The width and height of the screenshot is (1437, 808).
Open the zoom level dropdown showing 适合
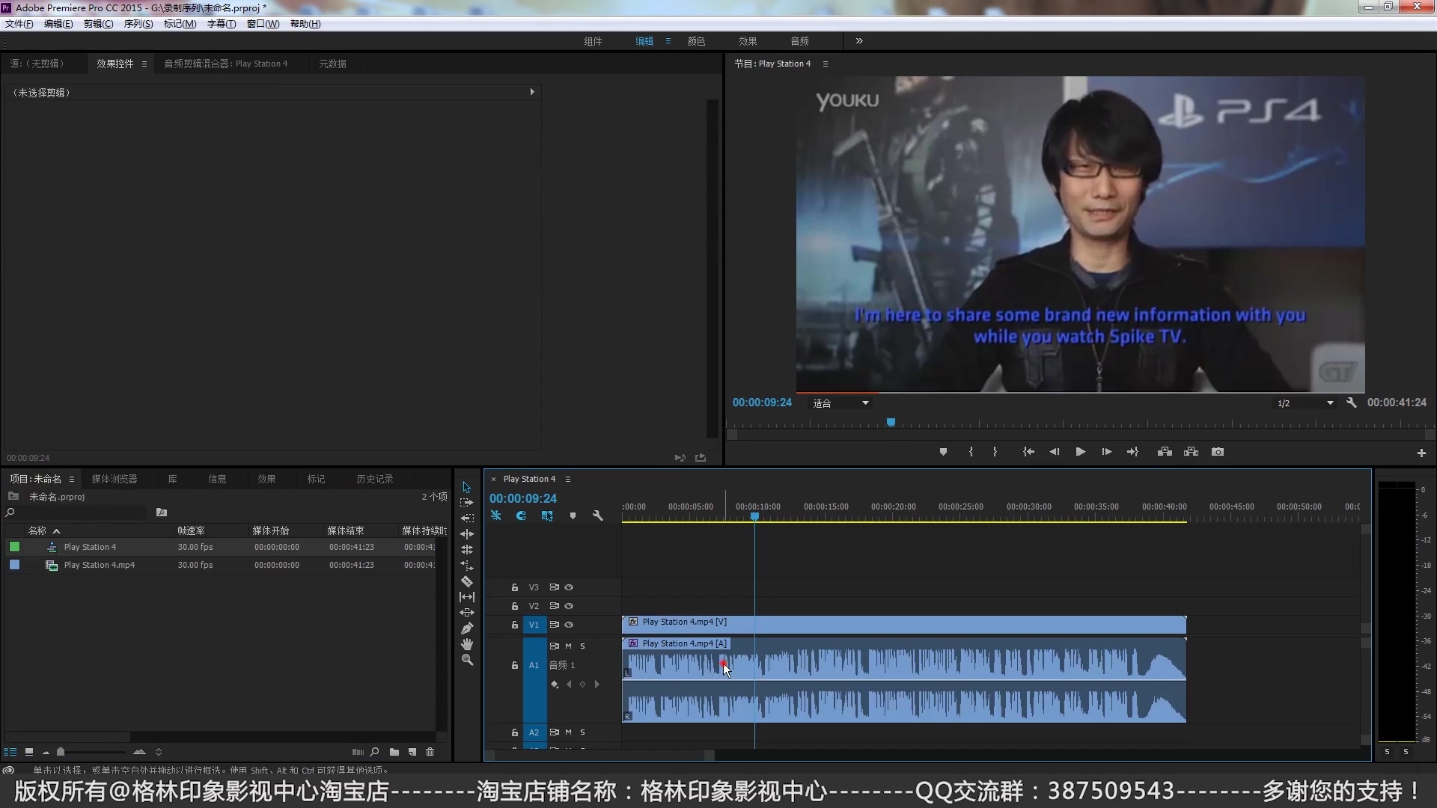click(x=841, y=403)
